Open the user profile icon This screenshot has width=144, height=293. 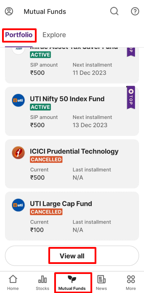pos(9,11)
